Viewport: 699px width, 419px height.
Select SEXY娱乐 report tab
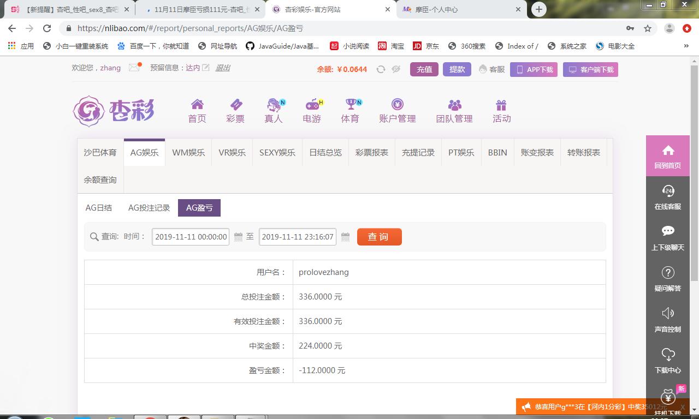(277, 153)
